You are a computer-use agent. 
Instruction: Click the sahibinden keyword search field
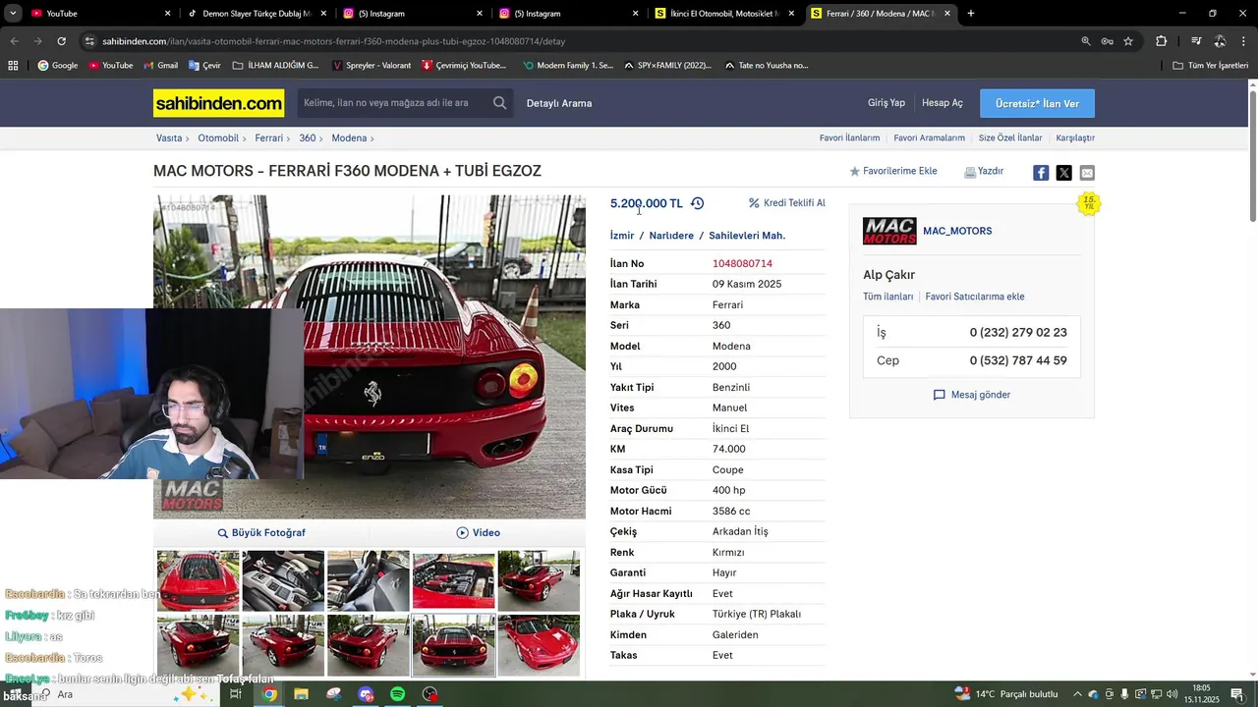(x=393, y=103)
